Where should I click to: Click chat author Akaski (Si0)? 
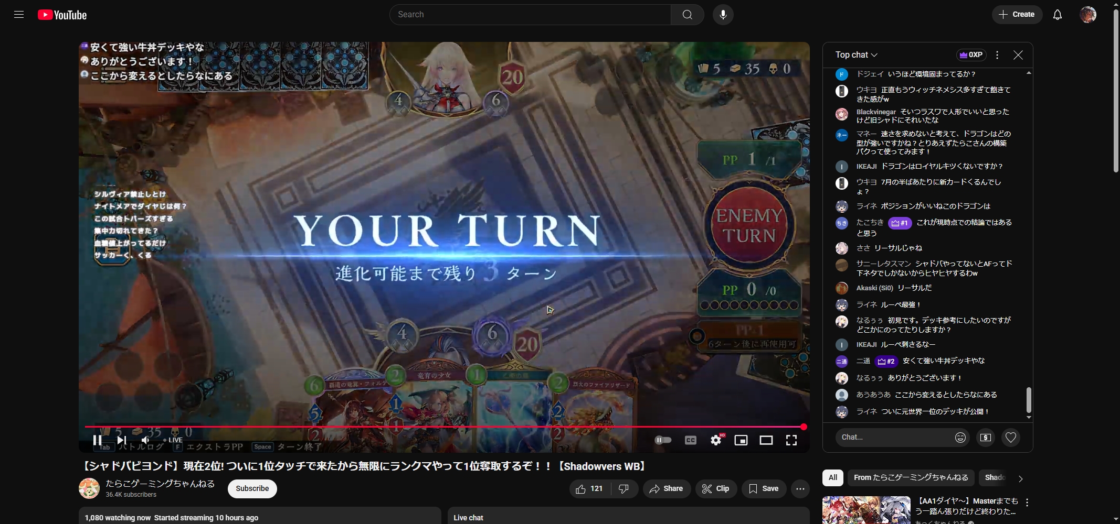pos(874,288)
